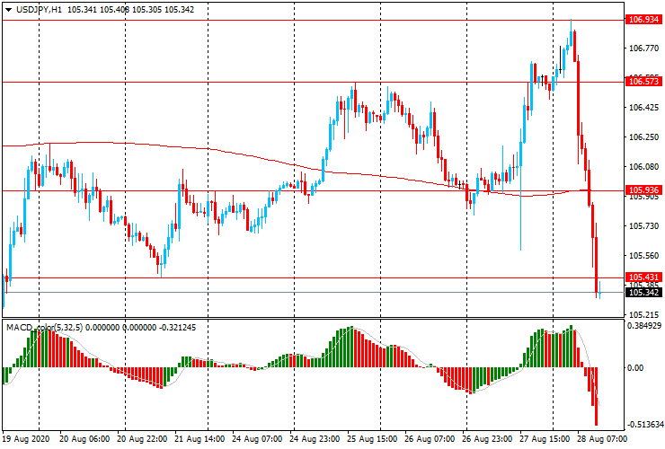Click the 106.250 price scale value
The height and width of the screenshot is (449, 665).
pos(642,137)
